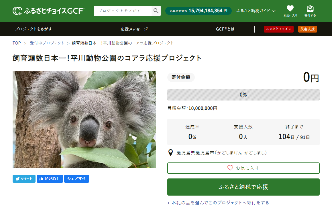
Task: Open プロジェクトをさがす menu item
Action: tap(34, 29)
